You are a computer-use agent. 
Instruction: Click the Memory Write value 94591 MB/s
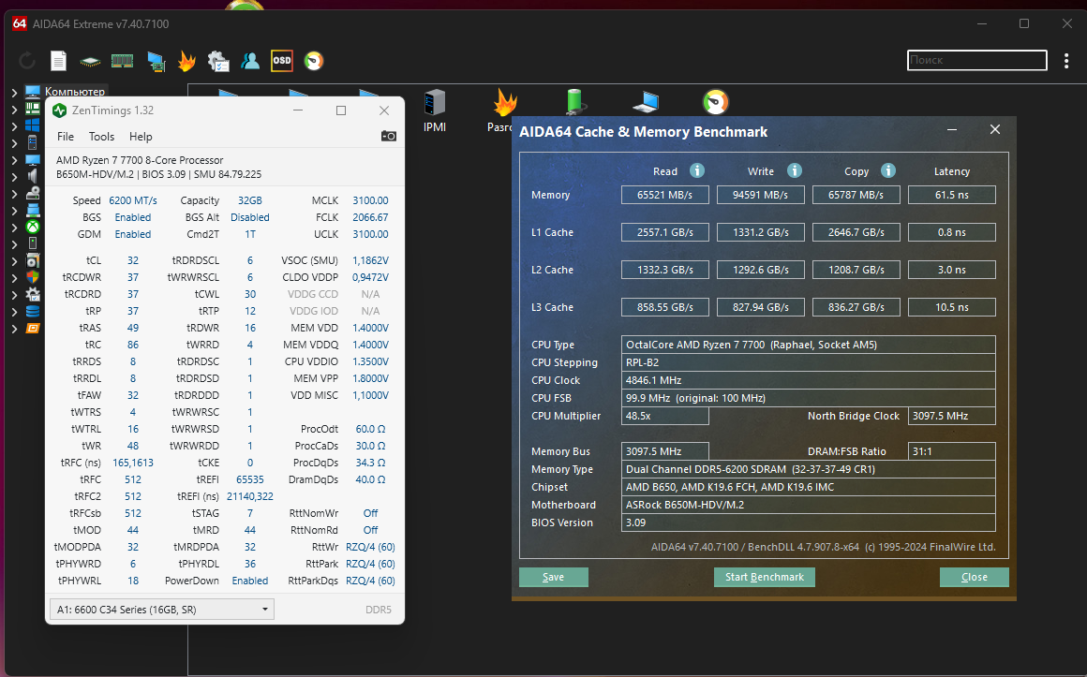pyautogui.click(x=761, y=195)
